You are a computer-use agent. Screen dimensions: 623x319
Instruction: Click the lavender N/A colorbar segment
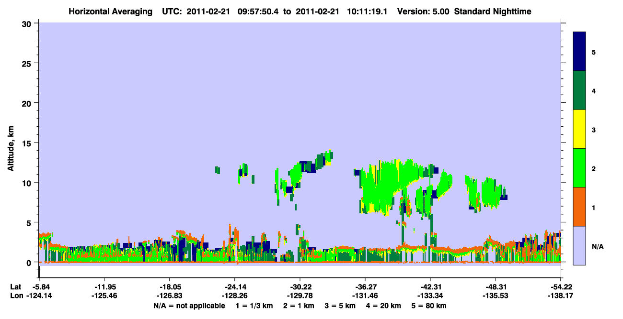tap(579, 245)
